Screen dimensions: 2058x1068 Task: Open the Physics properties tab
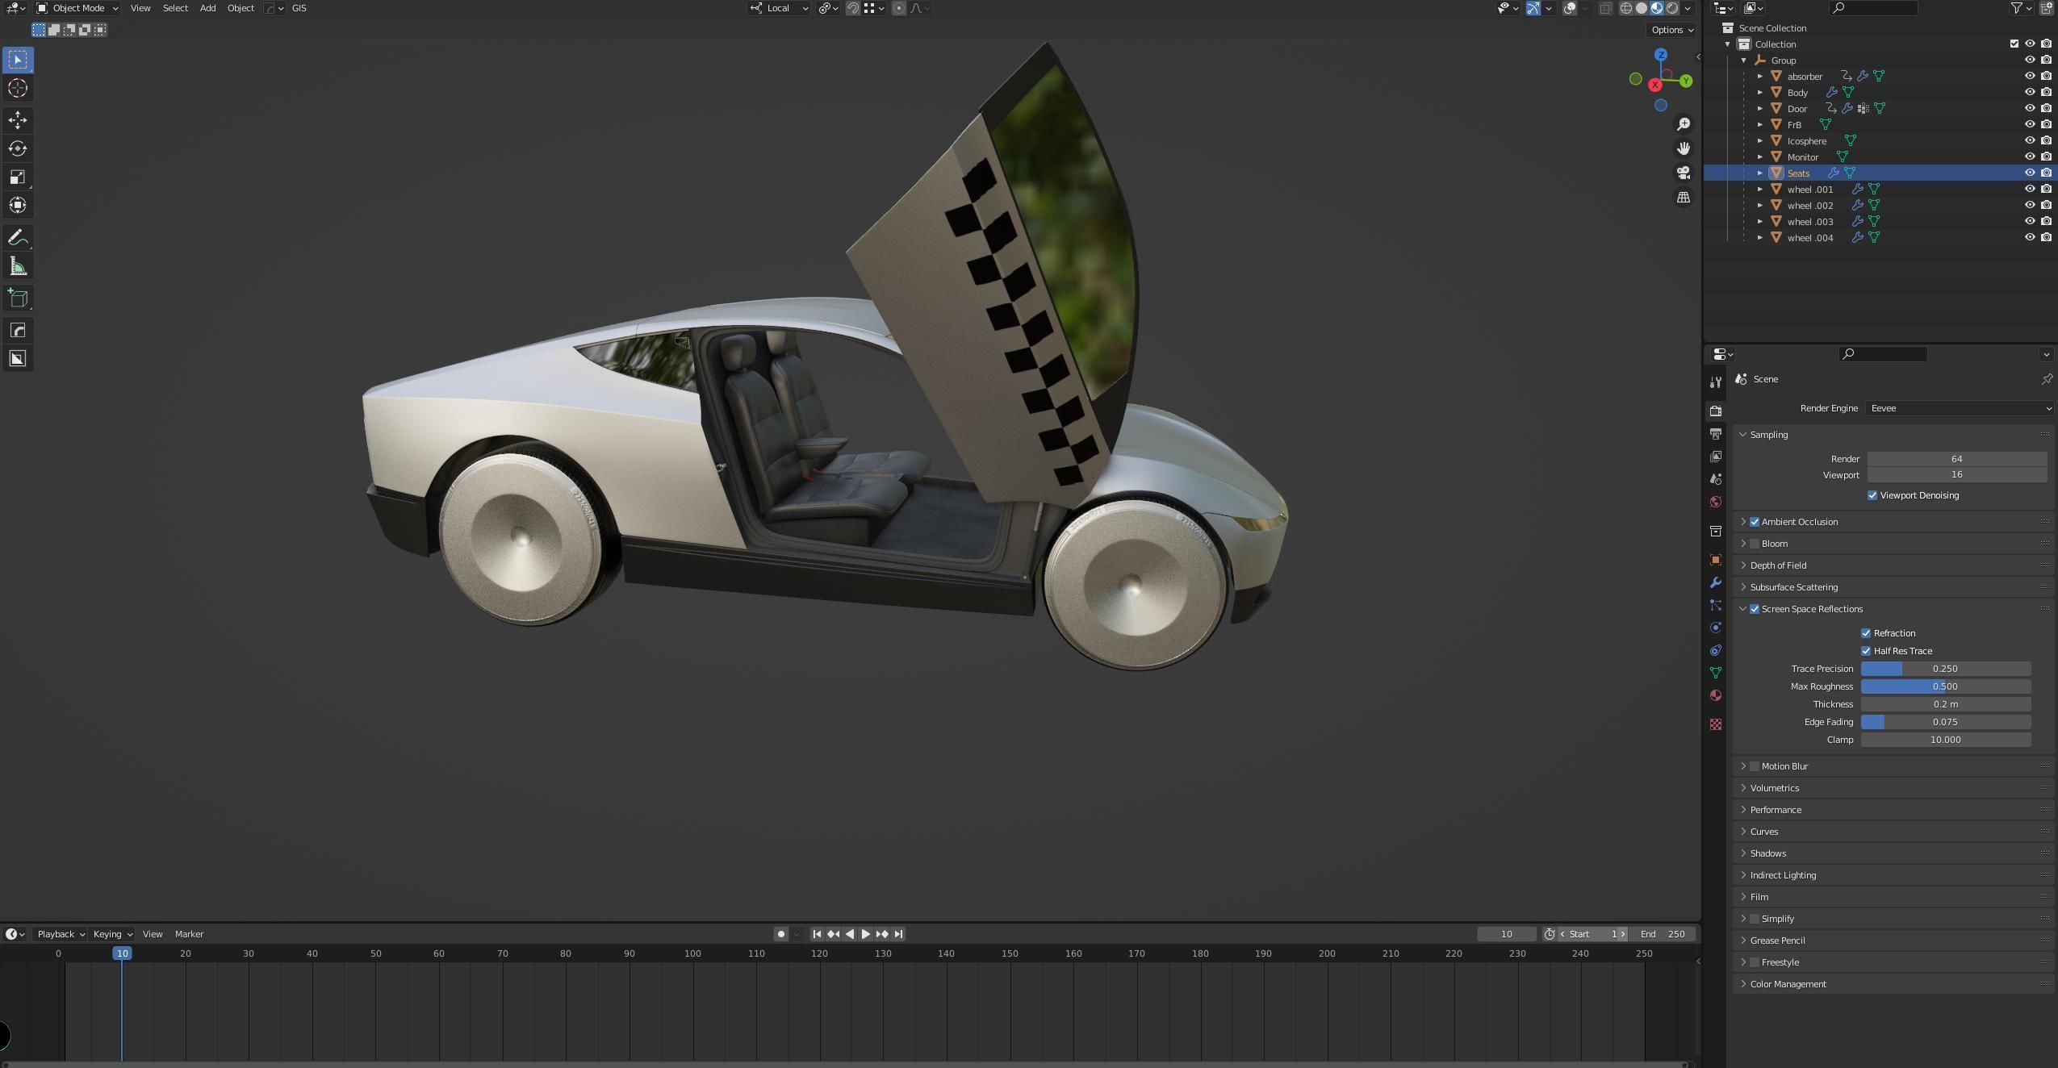point(1716,628)
